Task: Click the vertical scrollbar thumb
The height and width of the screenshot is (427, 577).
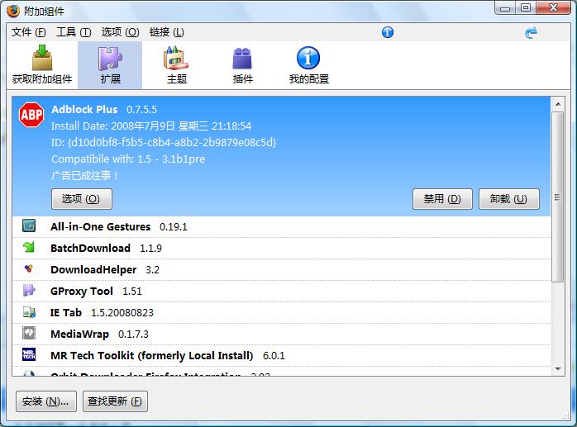Action: (x=558, y=197)
